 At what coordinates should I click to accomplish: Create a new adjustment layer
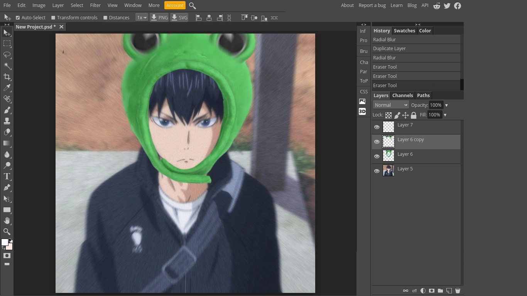(x=423, y=291)
